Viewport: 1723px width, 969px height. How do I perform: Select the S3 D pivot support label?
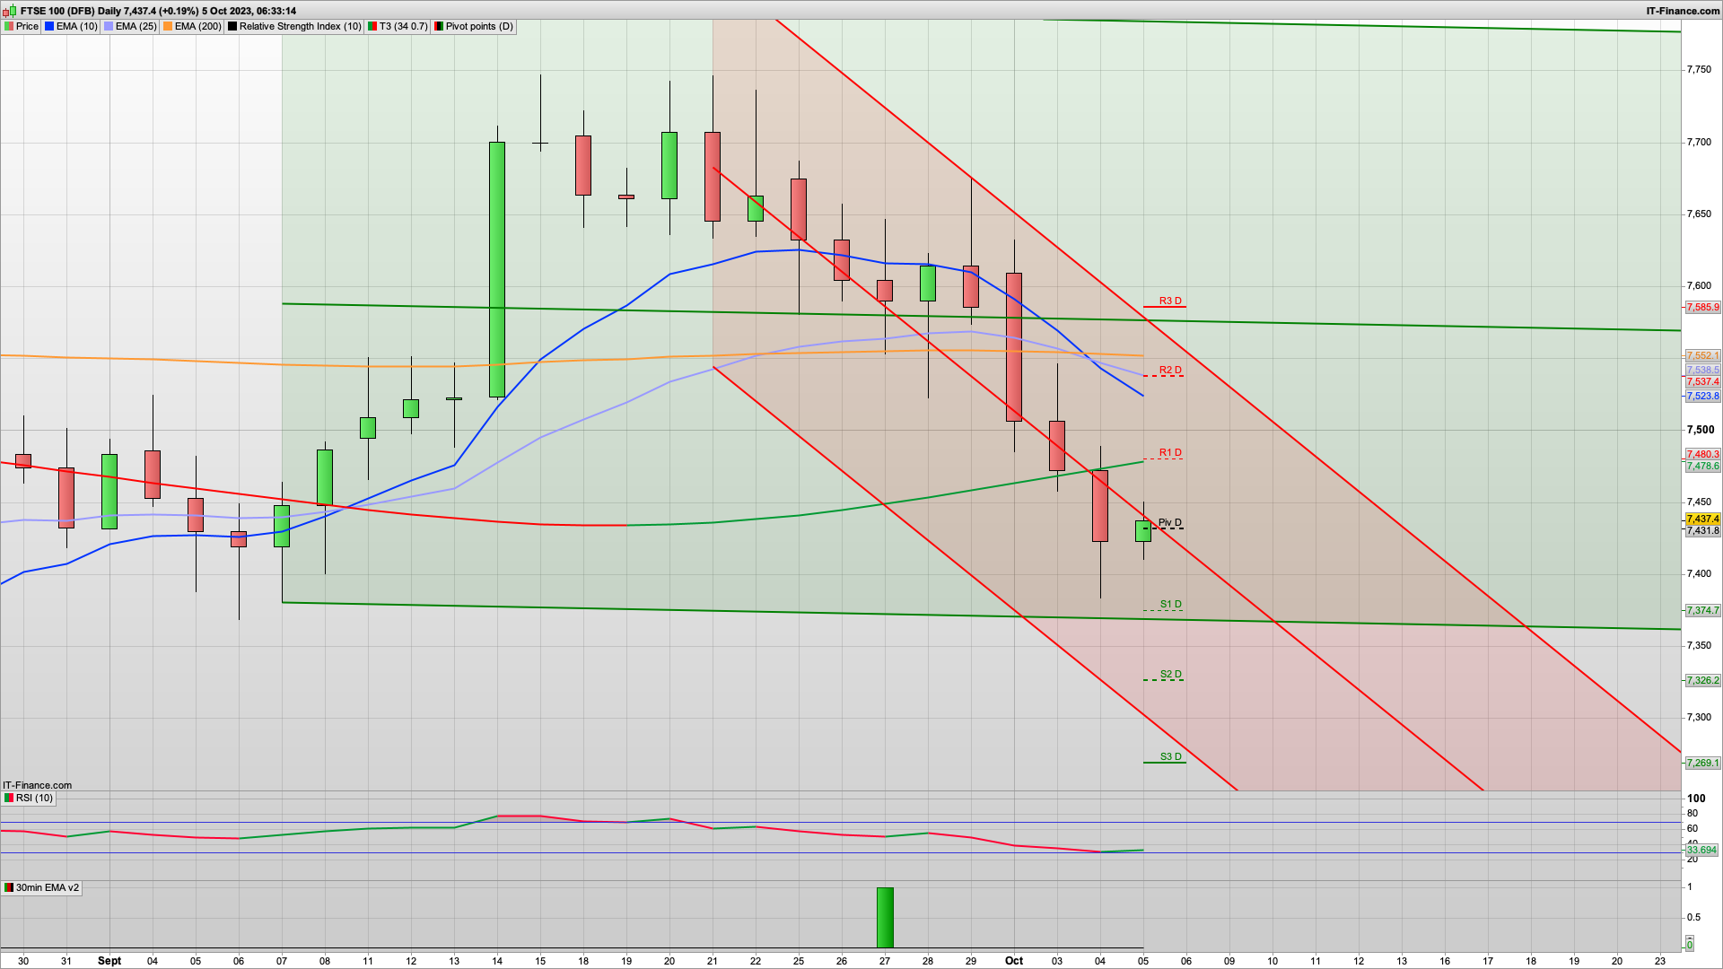[x=1170, y=756]
